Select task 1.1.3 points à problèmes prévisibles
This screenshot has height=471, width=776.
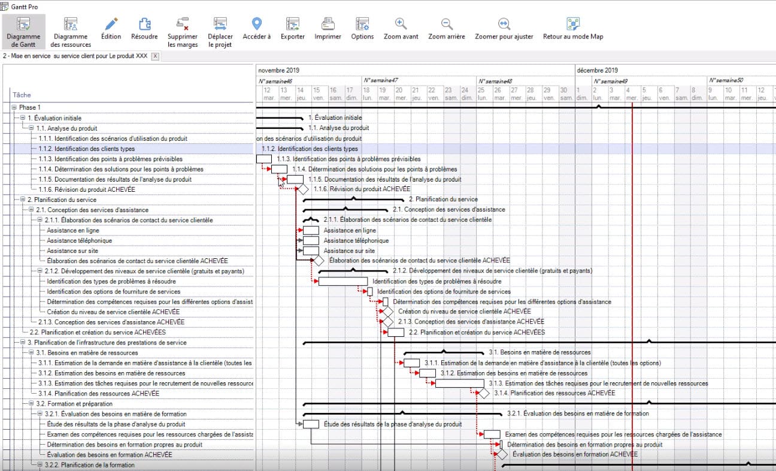coord(111,159)
